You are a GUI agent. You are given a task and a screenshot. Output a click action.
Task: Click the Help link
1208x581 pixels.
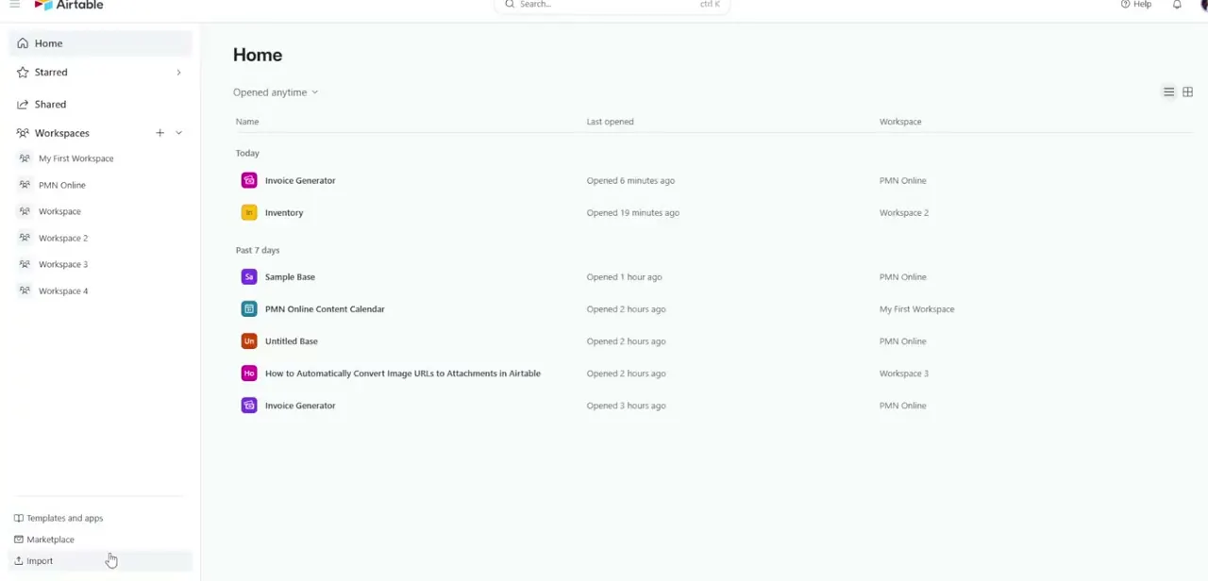[x=1142, y=5]
